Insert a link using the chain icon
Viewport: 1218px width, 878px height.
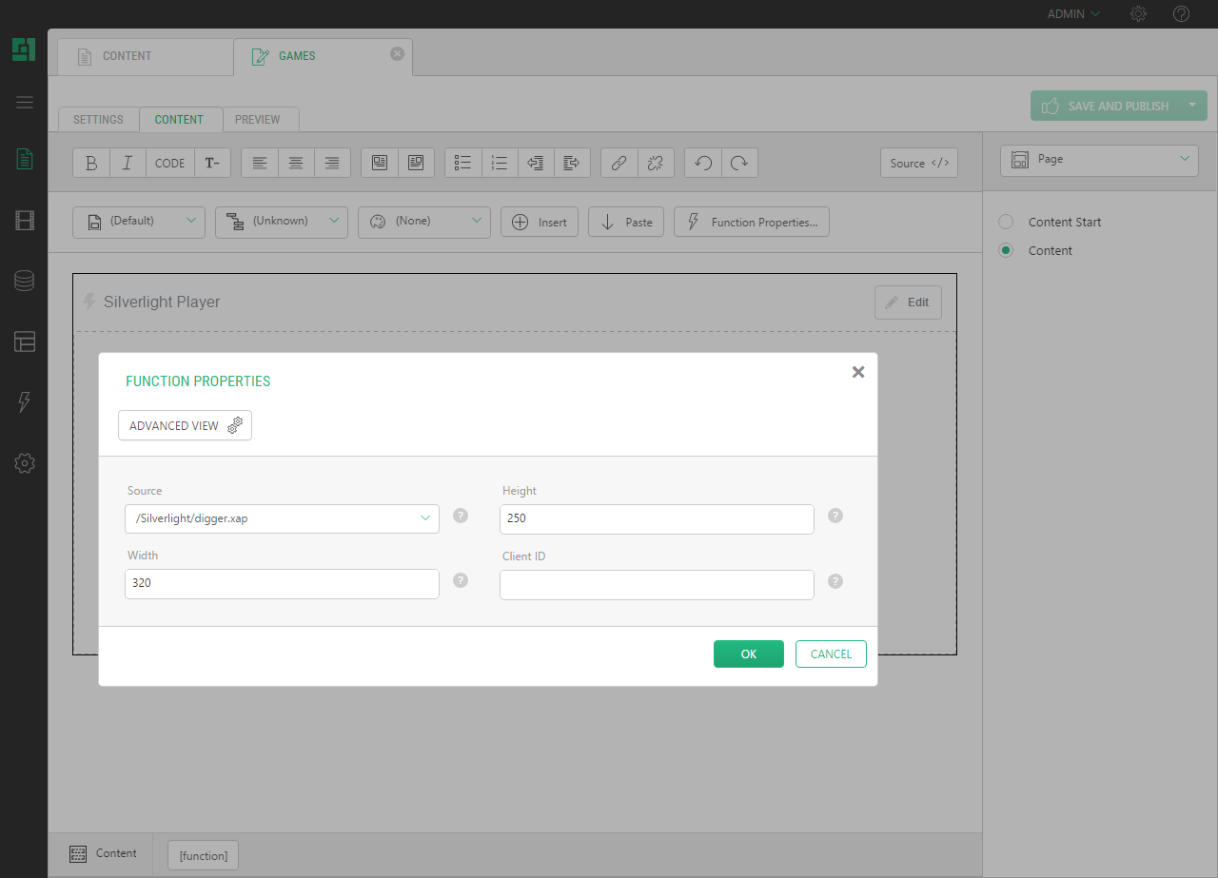619,163
